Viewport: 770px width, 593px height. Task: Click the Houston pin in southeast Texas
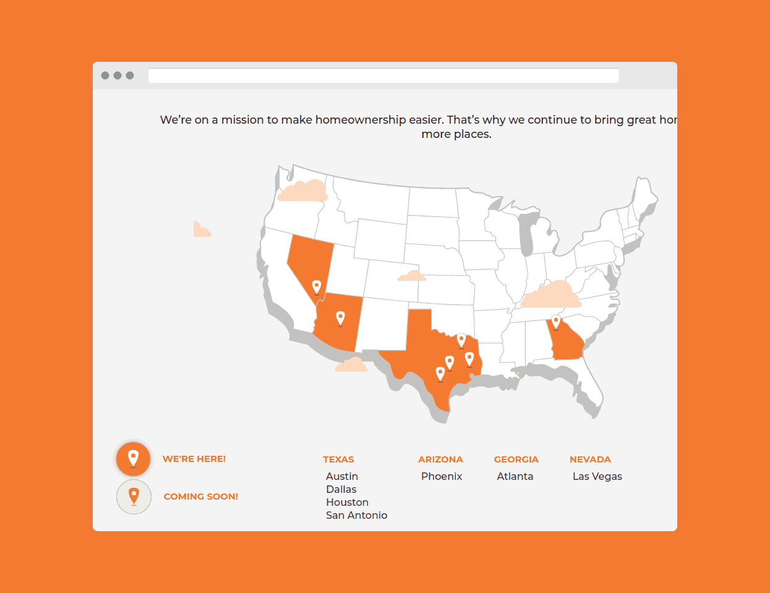(x=469, y=359)
